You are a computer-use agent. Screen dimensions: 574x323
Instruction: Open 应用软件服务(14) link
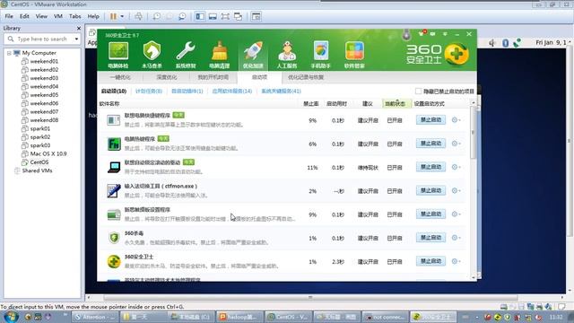tap(232, 91)
